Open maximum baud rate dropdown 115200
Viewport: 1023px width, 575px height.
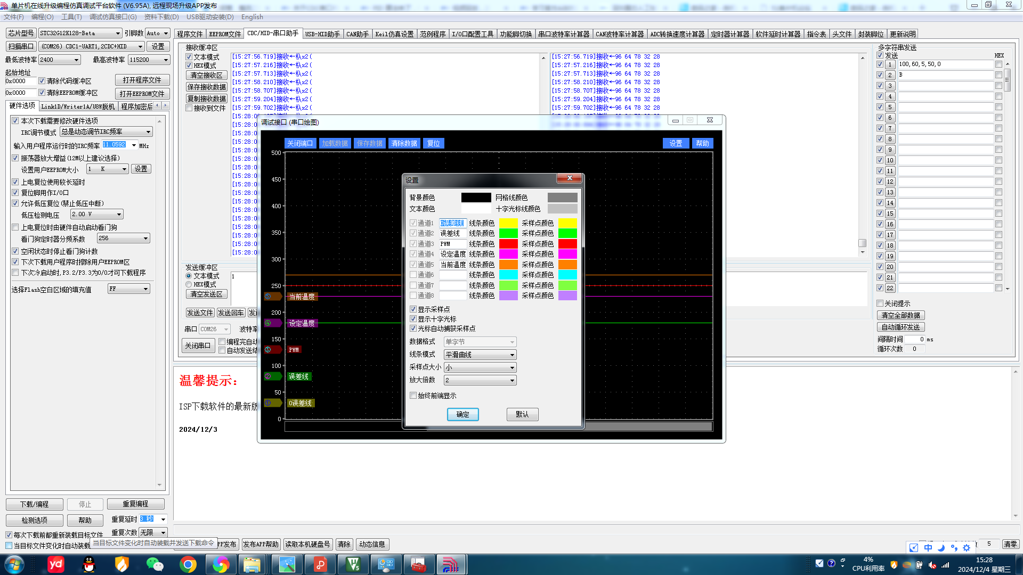click(x=149, y=60)
